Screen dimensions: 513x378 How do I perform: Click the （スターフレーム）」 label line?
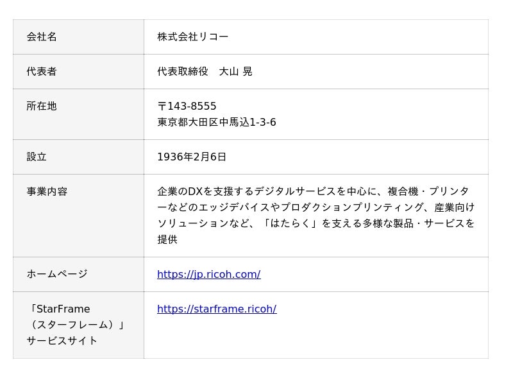[76, 325]
